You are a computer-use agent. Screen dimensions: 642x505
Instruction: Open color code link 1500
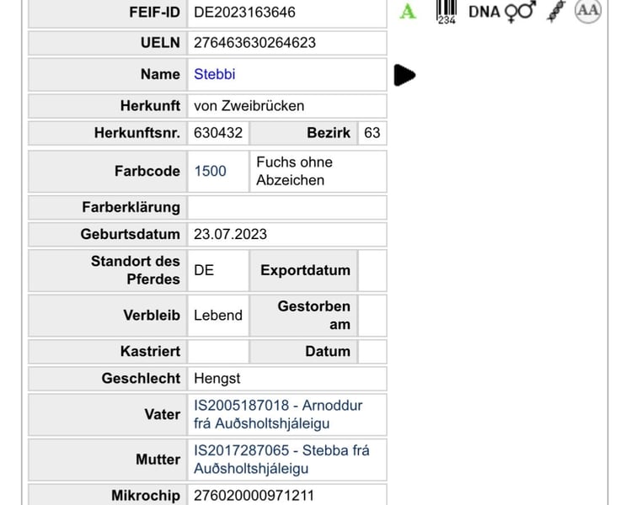211,171
